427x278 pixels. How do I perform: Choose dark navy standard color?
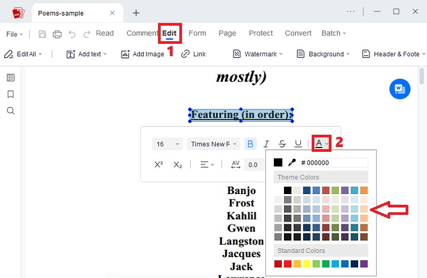pyautogui.click(x=354, y=264)
